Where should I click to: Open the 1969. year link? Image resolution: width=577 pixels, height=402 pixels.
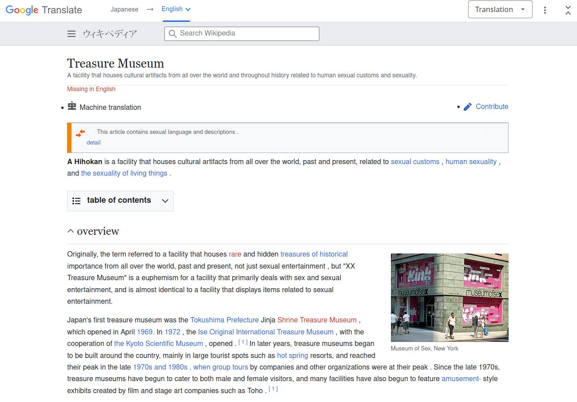[145, 332]
